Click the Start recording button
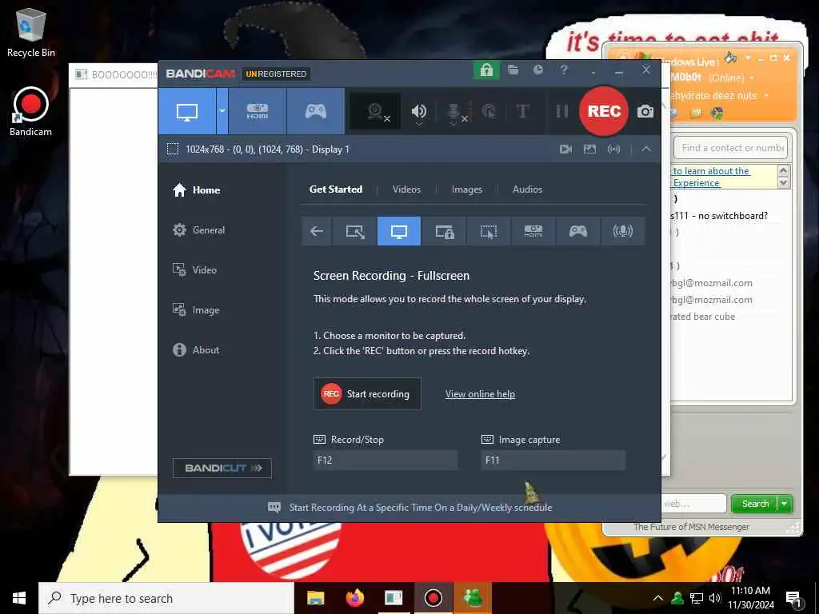 pos(367,394)
